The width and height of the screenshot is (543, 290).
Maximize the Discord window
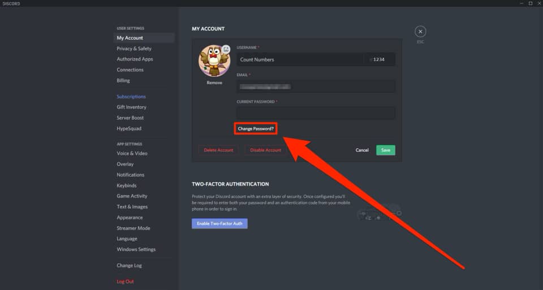(531, 3)
